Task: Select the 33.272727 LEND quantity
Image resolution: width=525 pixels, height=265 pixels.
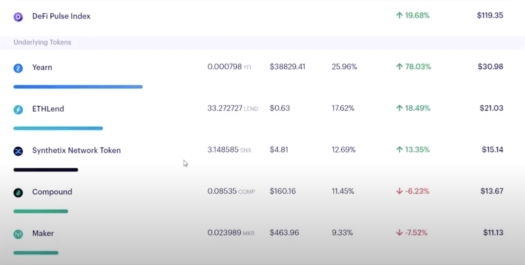Action: (233, 108)
